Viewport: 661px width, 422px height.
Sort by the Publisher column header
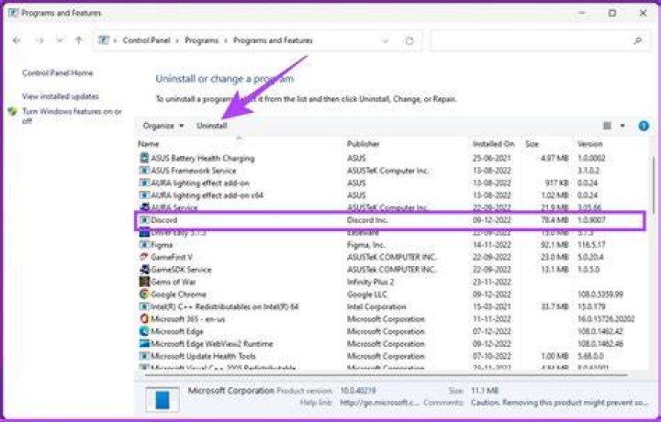coord(363,144)
